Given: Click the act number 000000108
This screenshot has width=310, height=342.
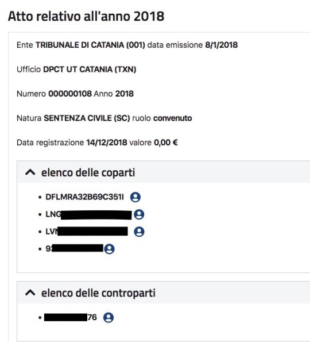Looking at the screenshot, I should [x=70, y=94].
